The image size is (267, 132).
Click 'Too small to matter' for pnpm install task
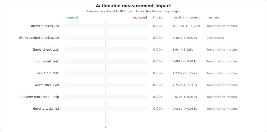point(222,61)
